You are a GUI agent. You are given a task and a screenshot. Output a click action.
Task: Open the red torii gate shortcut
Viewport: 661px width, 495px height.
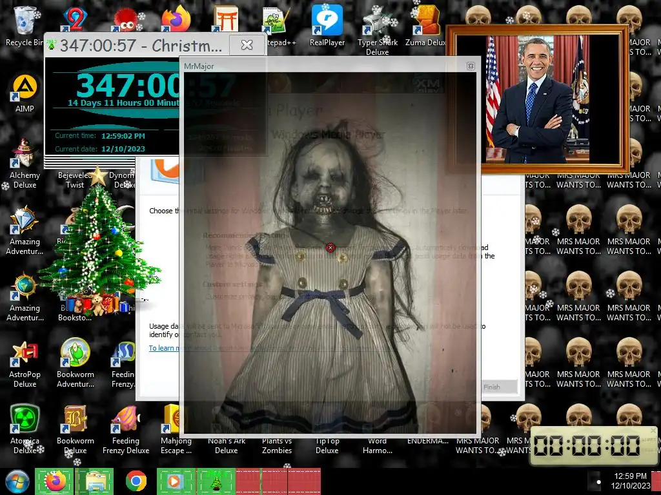coord(226,19)
